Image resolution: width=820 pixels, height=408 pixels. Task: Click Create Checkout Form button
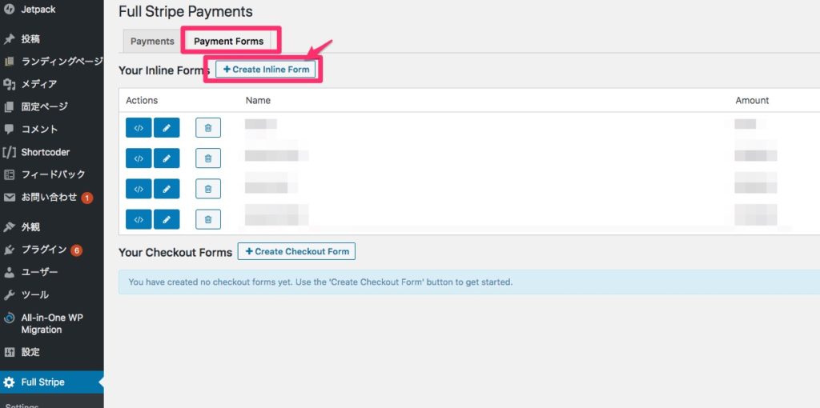coord(296,251)
